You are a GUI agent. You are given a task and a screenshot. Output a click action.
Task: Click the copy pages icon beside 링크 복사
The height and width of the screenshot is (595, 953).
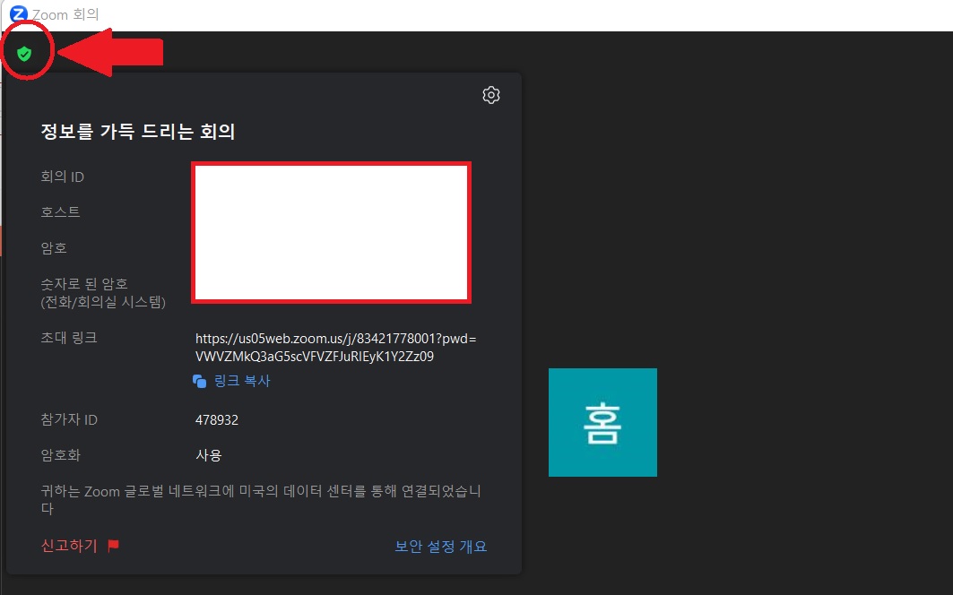[199, 380]
